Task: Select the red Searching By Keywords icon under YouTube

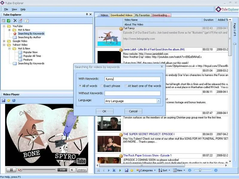Action: pyautogui.click(x=15, y=34)
